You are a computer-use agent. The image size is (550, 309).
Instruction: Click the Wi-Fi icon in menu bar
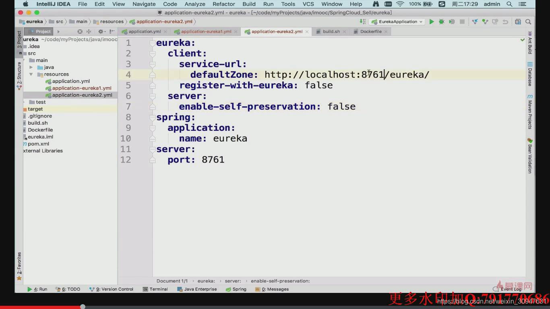pos(400,4)
